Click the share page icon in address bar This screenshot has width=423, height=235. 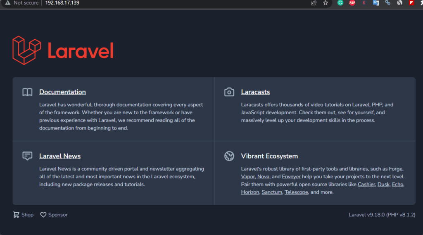pos(314,3)
